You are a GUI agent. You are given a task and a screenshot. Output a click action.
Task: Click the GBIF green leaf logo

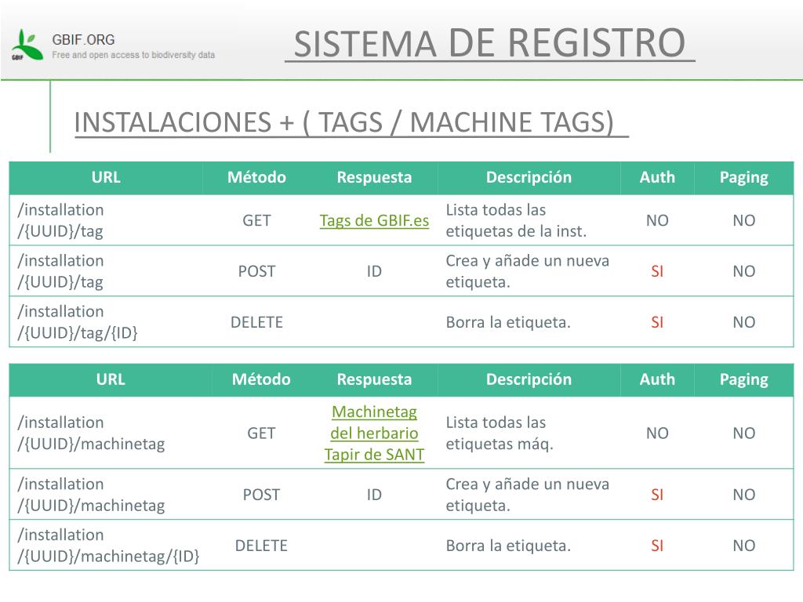coord(27,45)
